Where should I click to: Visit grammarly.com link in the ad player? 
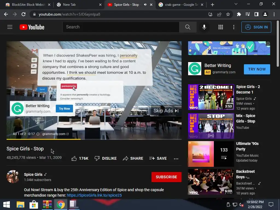point(56,134)
